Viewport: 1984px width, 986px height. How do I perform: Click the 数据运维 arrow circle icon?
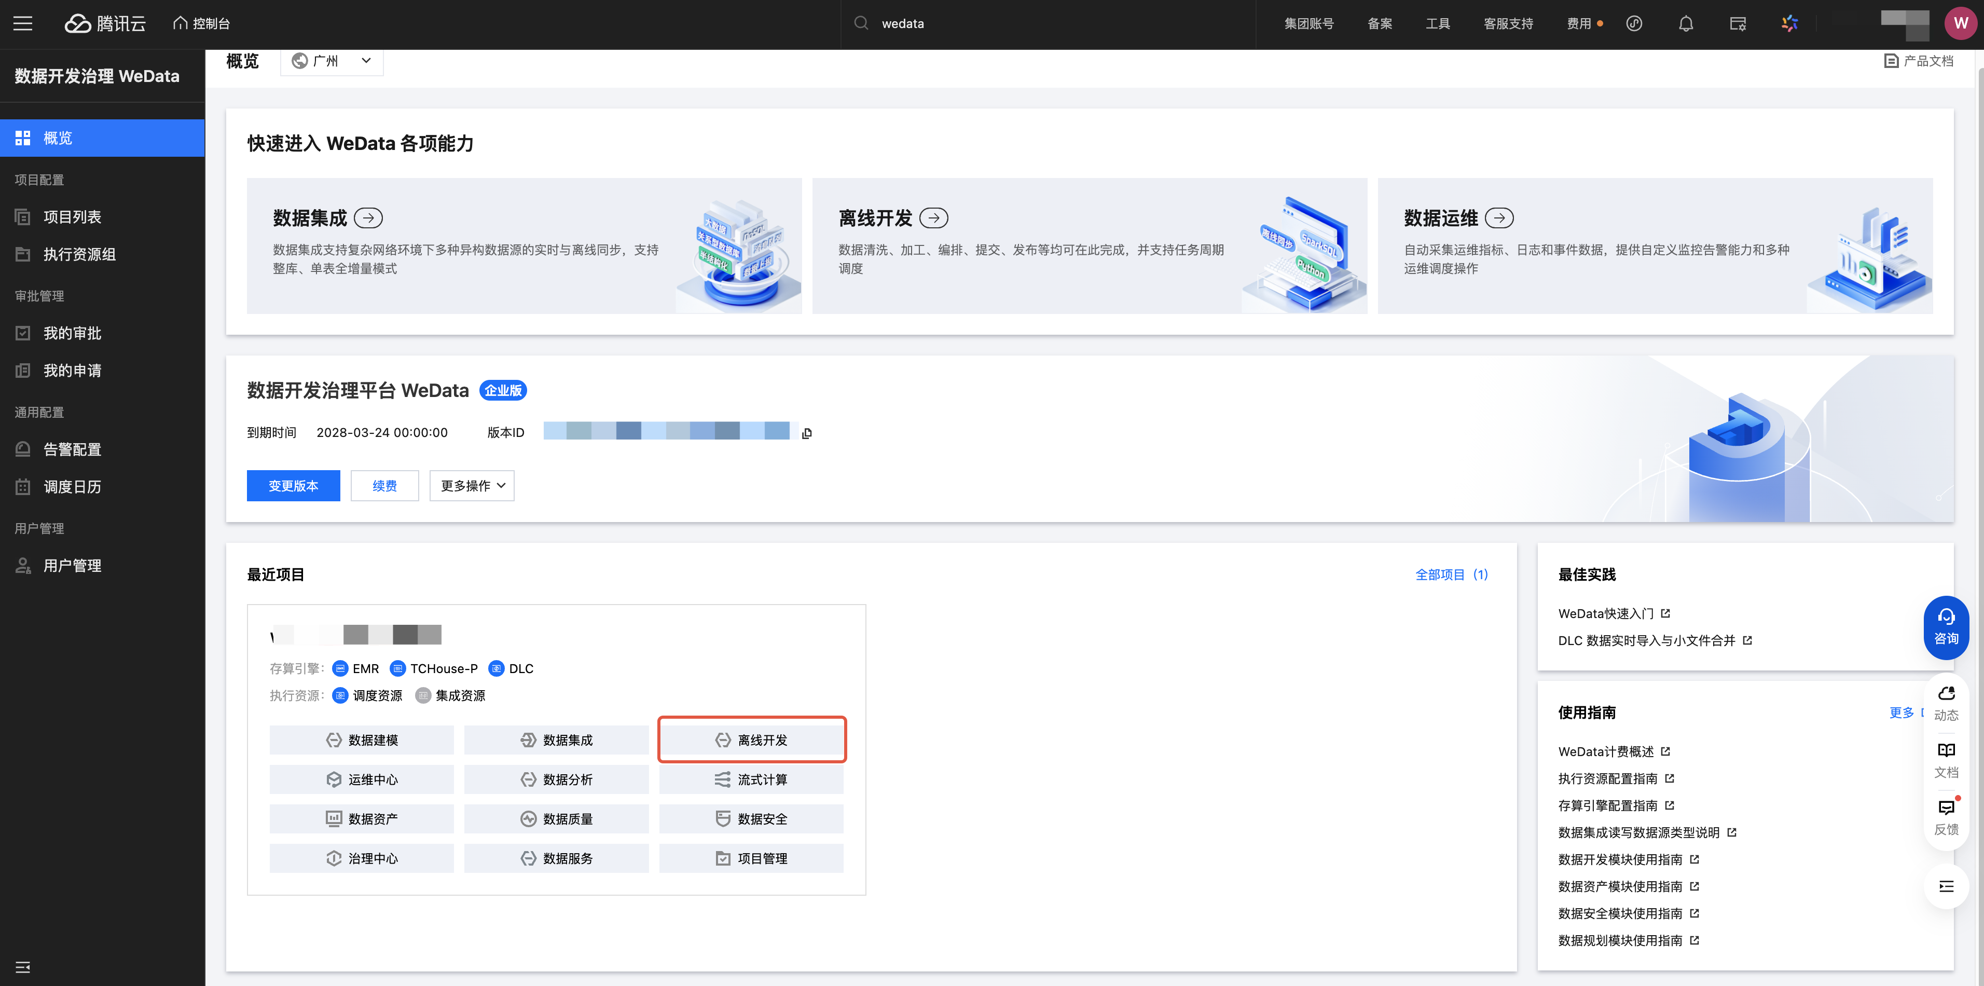click(1499, 218)
